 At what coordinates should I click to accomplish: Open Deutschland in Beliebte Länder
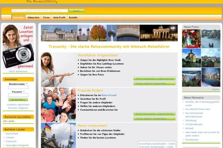pyautogui.click(x=12, y=133)
